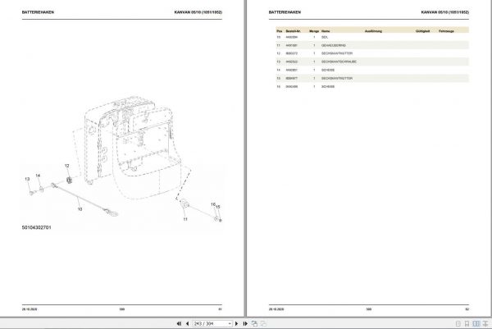Click callout number 14 on the diagram
Screen dimensions: 492x329
click(38, 176)
